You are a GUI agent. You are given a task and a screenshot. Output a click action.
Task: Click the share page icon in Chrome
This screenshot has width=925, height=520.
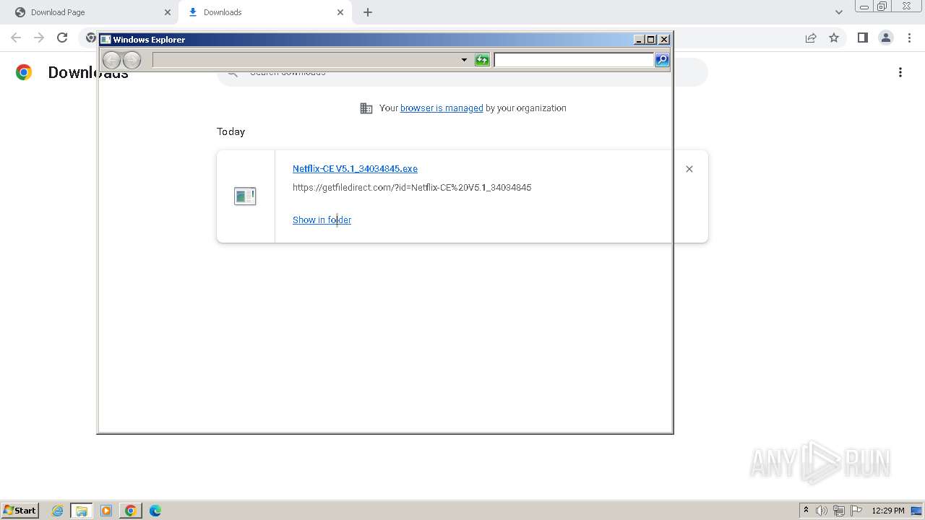pos(811,38)
